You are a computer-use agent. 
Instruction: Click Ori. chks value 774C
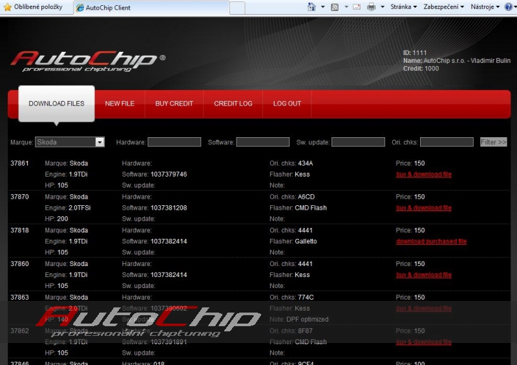pyautogui.click(x=306, y=297)
